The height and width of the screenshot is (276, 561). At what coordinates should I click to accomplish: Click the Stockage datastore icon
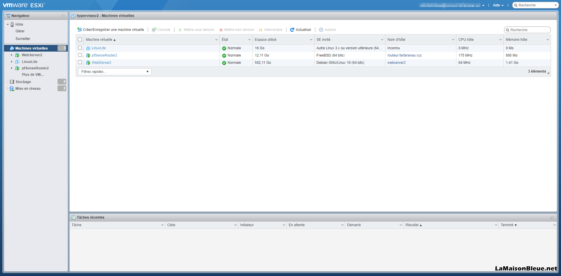12,82
